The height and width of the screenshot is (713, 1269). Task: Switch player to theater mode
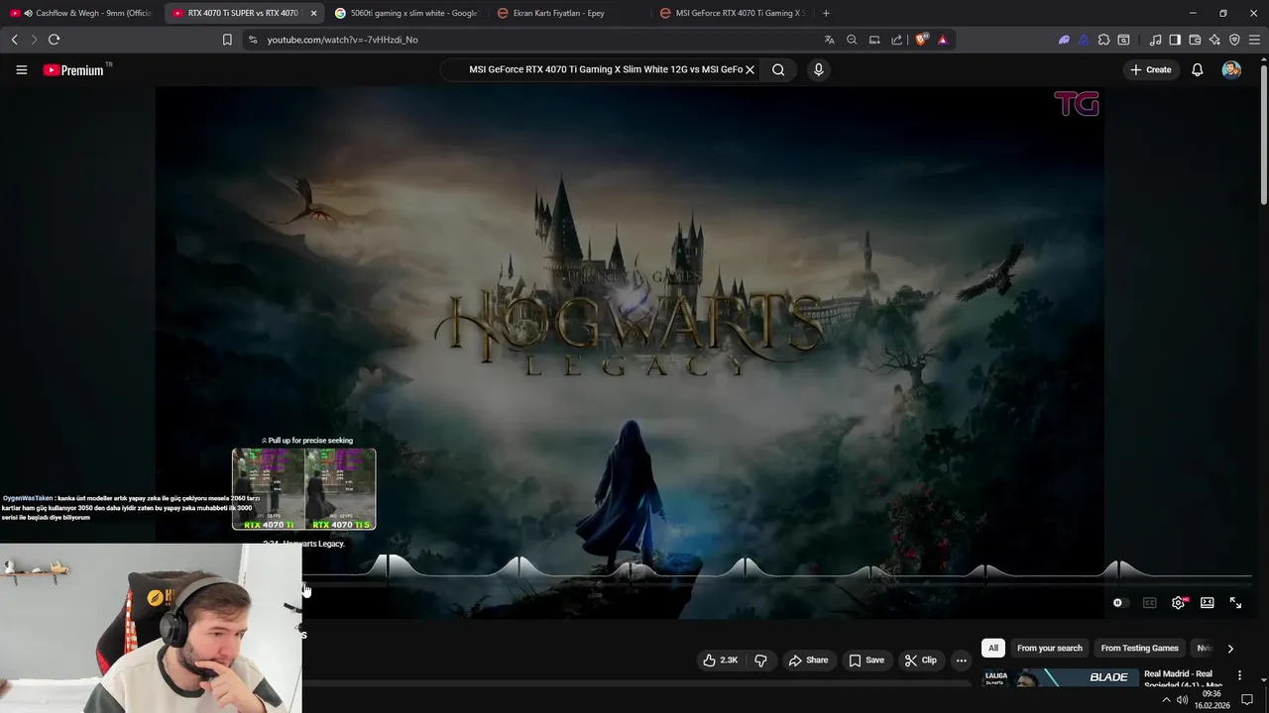[x=1207, y=603]
